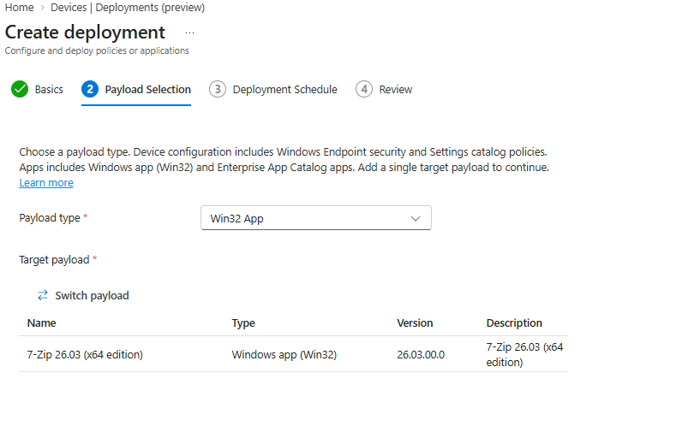The image size is (700, 426).
Task: Open the Review tab
Action: point(396,90)
